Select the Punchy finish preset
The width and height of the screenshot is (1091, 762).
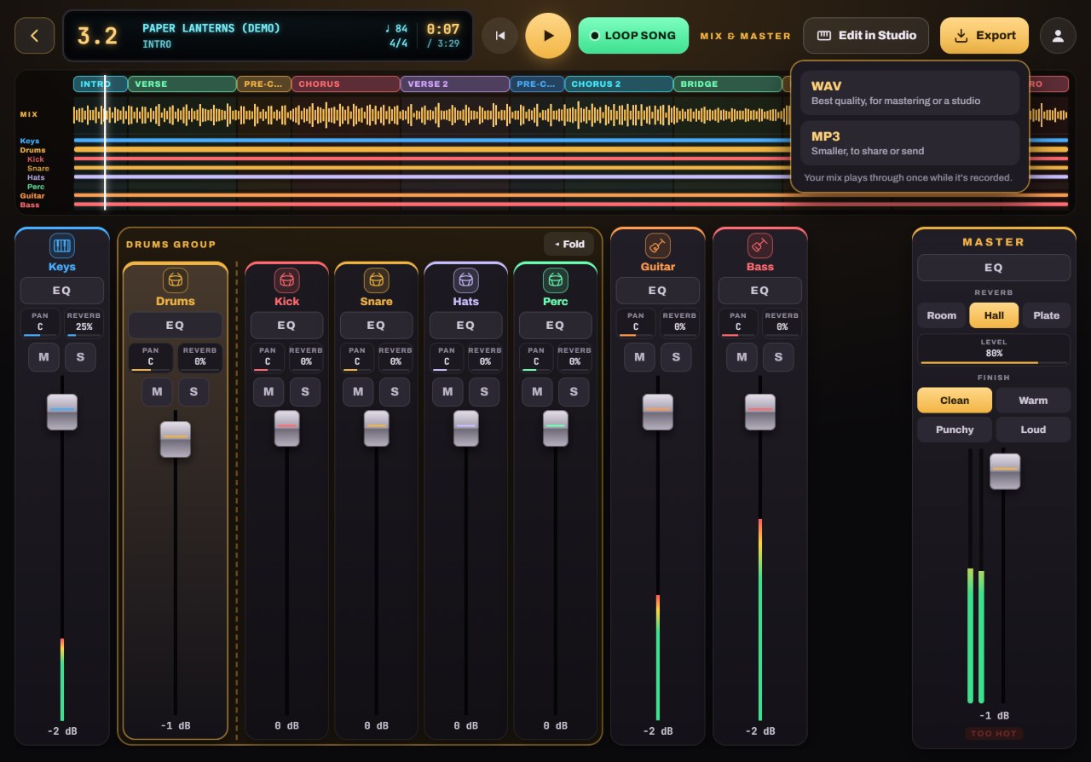click(955, 430)
